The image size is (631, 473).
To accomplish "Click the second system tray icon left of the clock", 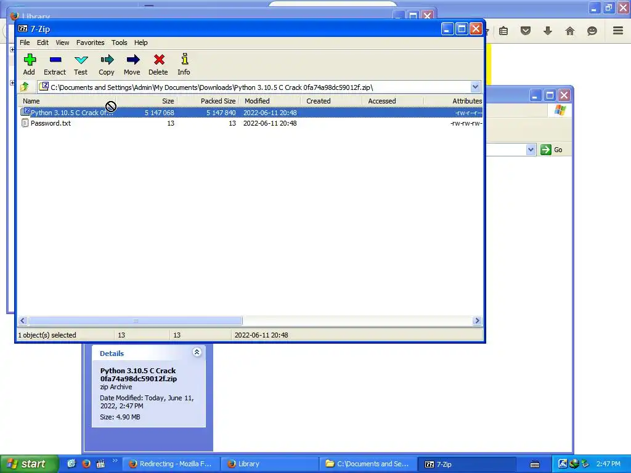I will point(574,464).
